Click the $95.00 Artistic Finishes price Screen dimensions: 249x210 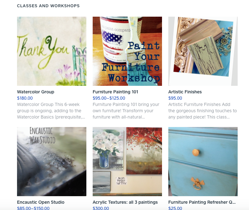tap(175, 98)
